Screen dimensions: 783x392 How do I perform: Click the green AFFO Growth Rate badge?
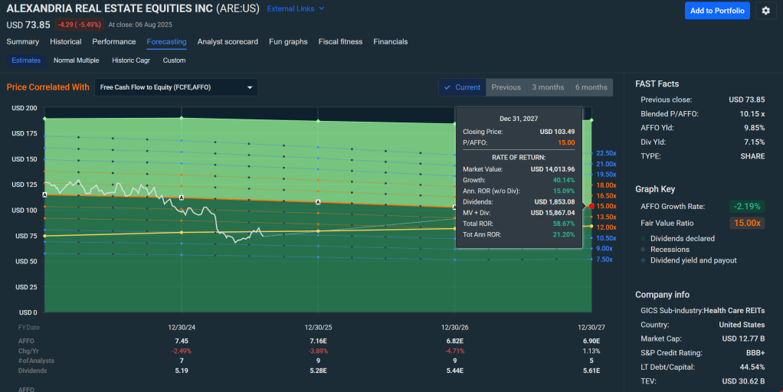pos(745,206)
